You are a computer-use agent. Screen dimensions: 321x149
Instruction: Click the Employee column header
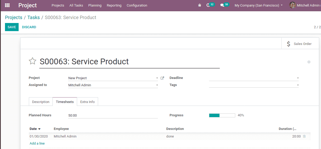click(61, 129)
